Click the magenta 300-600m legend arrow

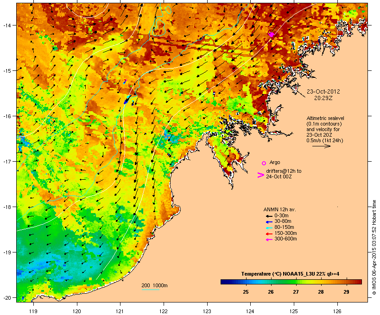coord(269,239)
